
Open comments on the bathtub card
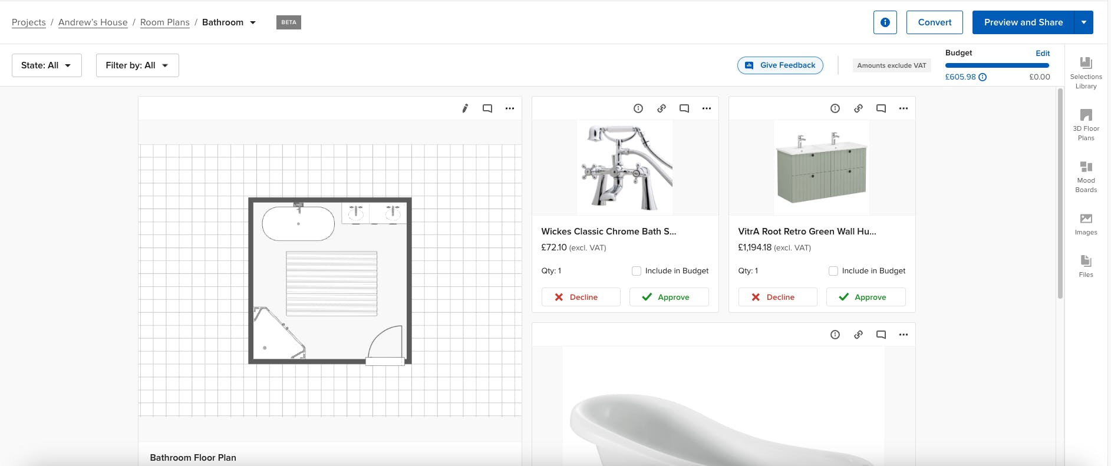(881, 335)
